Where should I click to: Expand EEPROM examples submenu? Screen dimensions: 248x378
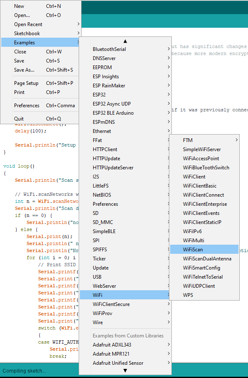coord(125,67)
